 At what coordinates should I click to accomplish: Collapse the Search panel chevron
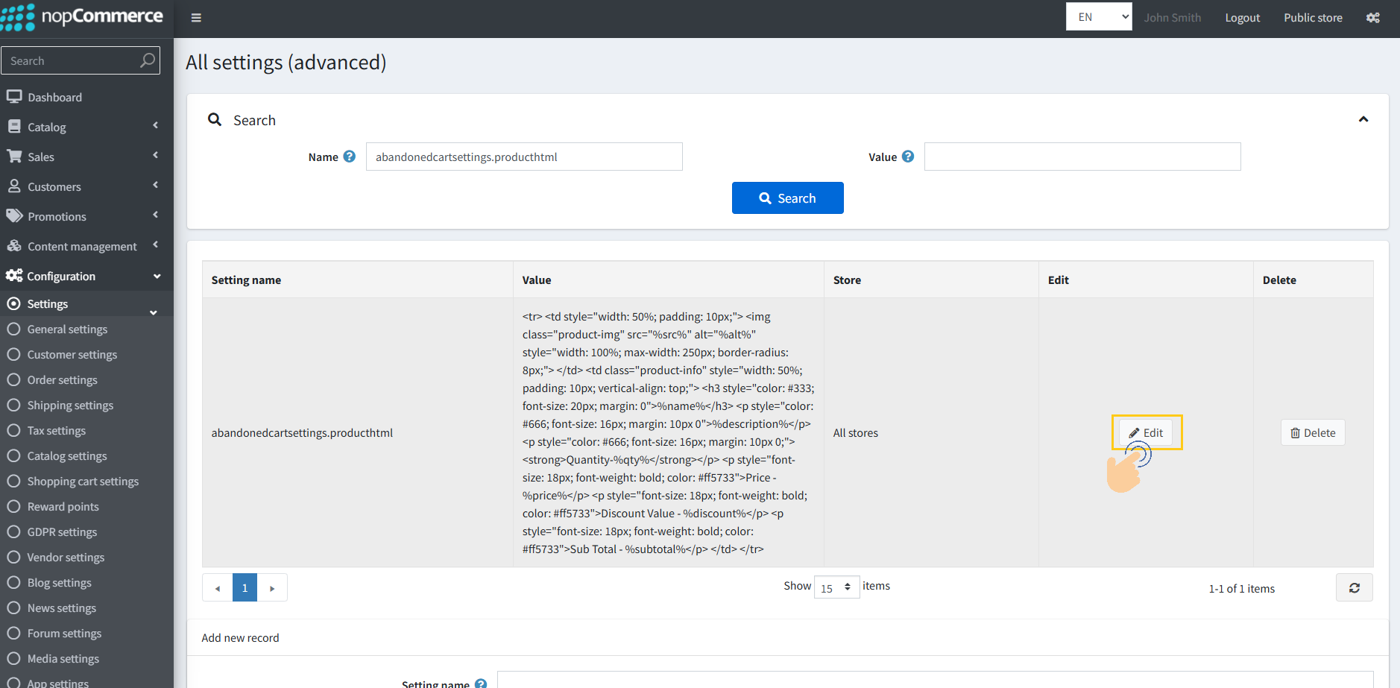point(1363,119)
